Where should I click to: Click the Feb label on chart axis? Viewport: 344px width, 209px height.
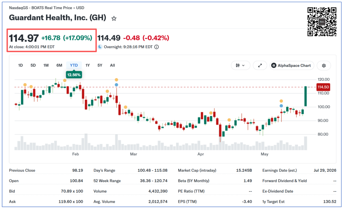click(75, 154)
